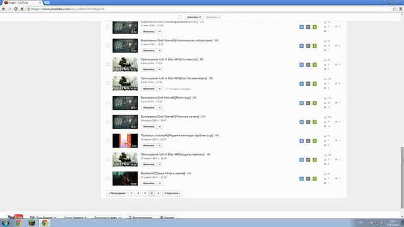
Task: Click the blue privacy icon for Call of Duty #11
Action: point(302,65)
